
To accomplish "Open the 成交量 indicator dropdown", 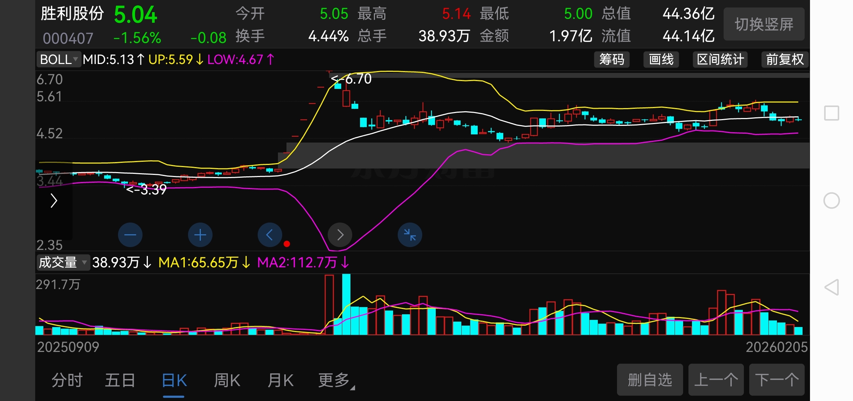I will coord(63,263).
